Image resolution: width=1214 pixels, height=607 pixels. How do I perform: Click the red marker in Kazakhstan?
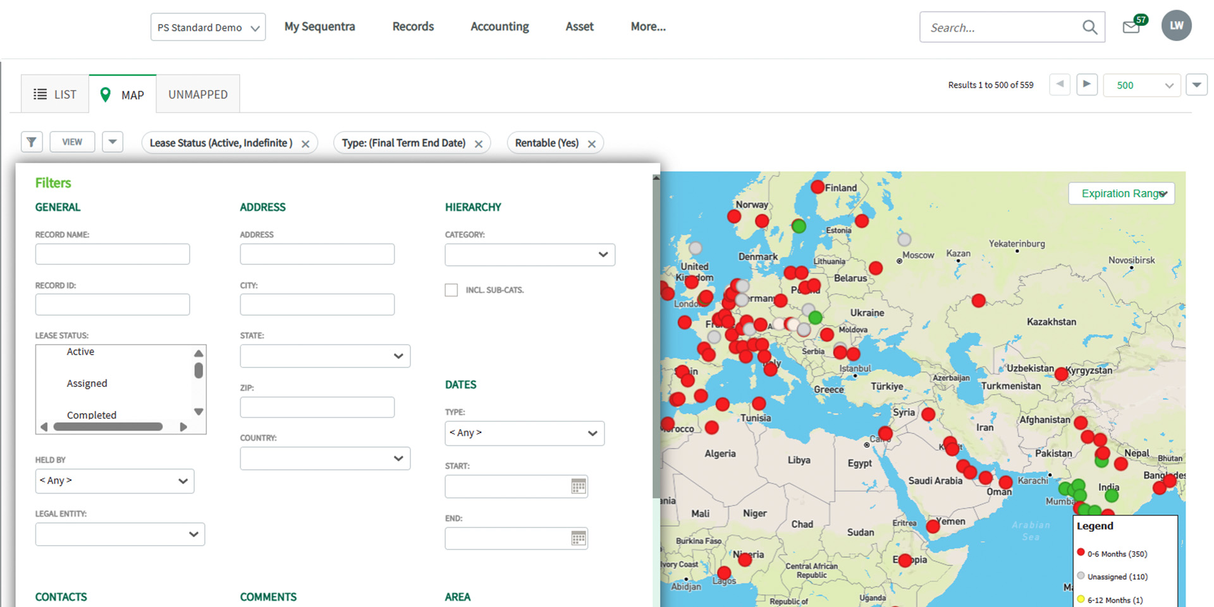click(x=979, y=300)
